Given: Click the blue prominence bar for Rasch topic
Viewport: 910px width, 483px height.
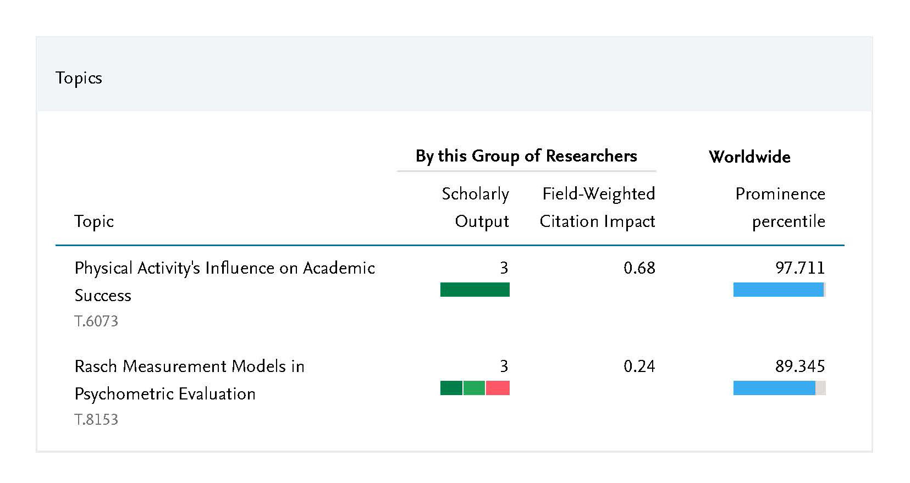Looking at the screenshot, I should coord(774,388).
